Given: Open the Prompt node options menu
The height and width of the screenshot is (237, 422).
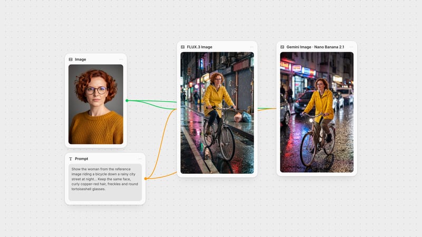Looking at the screenshot, I should click(x=140, y=159).
